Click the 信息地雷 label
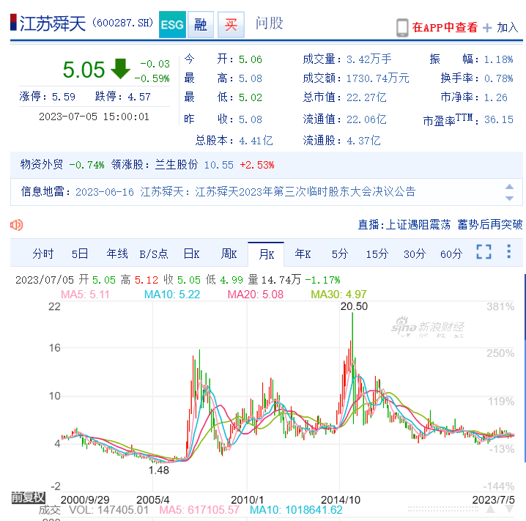Viewport: 526px width, 521px height. 45,191
